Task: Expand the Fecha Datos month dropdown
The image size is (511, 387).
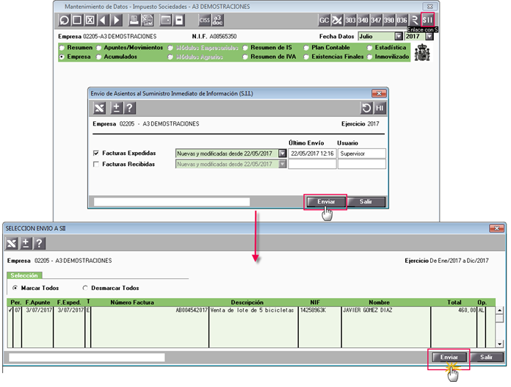Action: pos(398,36)
